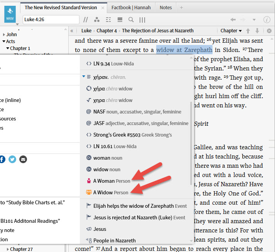The width and height of the screenshot is (275, 252).
Task: Expand Chapter 27 in contents tree
Action: pyautogui.click(x=8, y=249)
